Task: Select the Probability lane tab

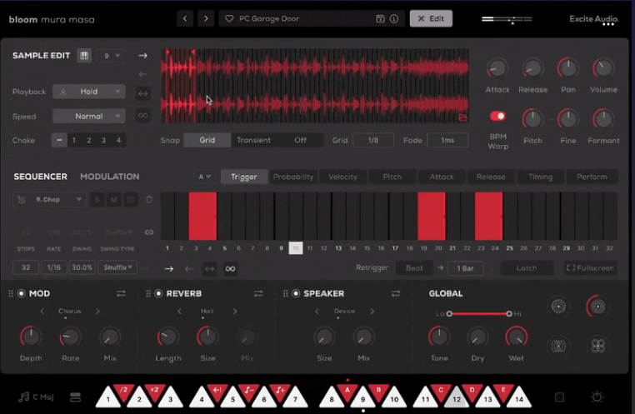Action: (293, 177)
